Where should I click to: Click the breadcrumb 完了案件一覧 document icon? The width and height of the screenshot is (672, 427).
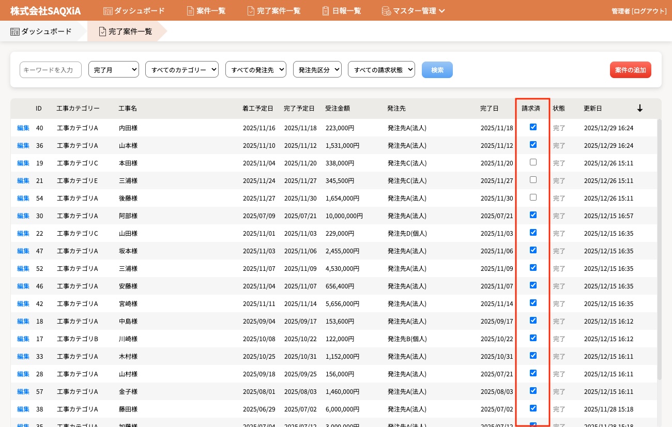pyautogui.click(x=102, y=32)
